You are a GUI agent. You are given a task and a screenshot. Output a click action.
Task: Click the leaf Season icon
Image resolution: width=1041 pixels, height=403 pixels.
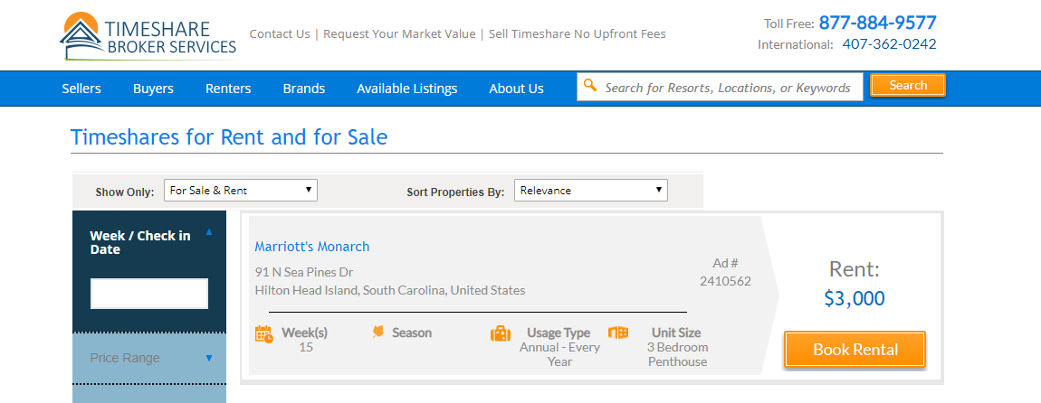tap(378, 332)
